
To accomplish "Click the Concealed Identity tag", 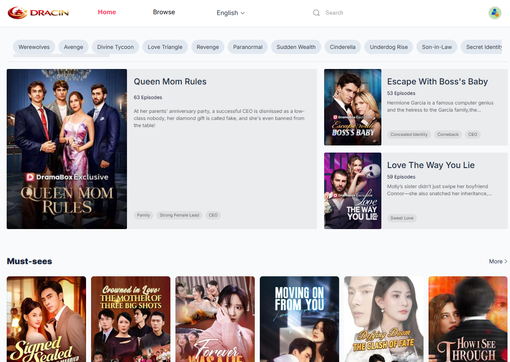I will pos(409,135).
